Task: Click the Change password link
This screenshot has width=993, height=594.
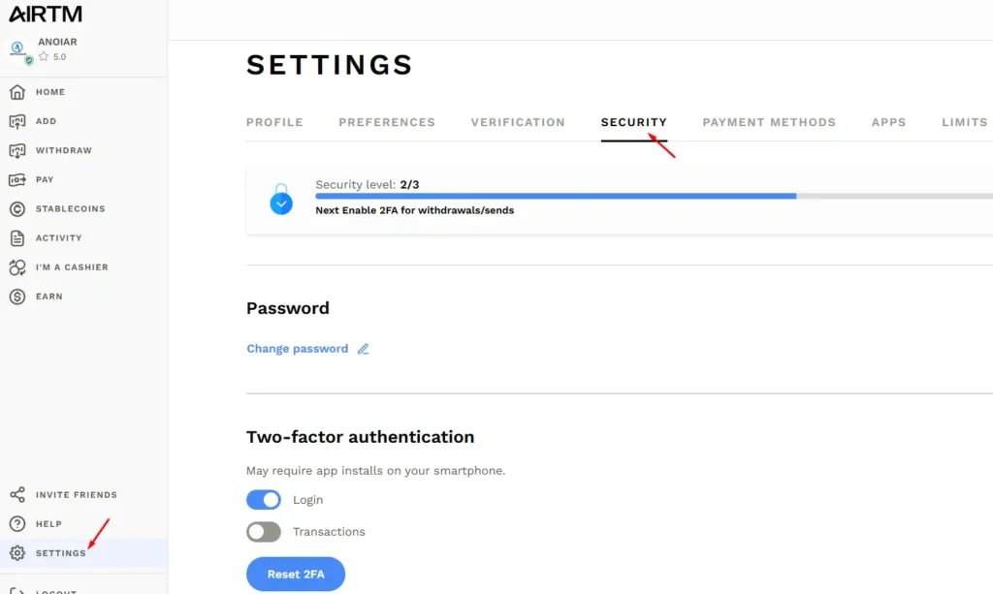Action: click(297, 349)
